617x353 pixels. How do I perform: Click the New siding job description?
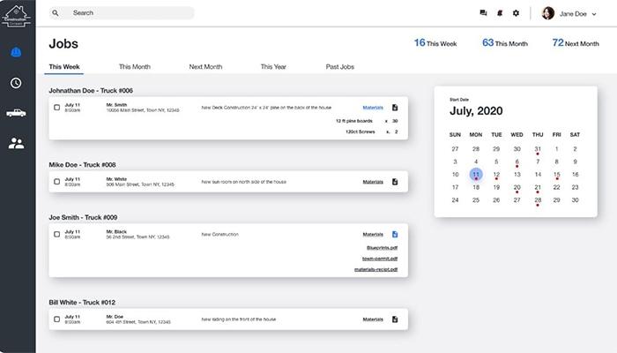[239, 319]
